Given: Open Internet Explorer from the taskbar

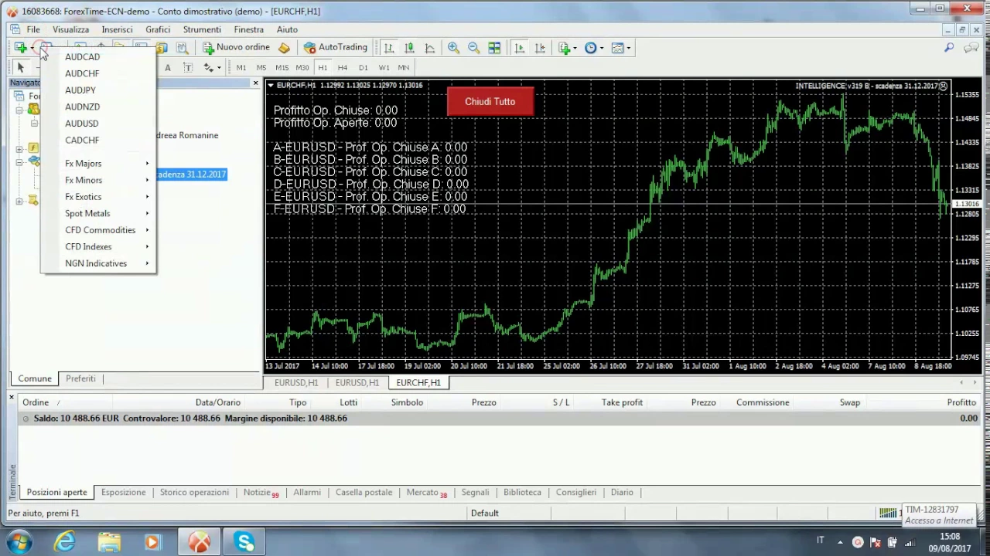Looking at the screenshot, I should (64, 543).
